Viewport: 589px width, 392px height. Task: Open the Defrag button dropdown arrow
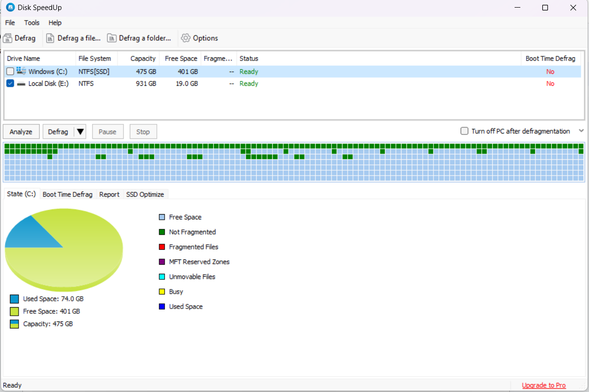[81, 132]
